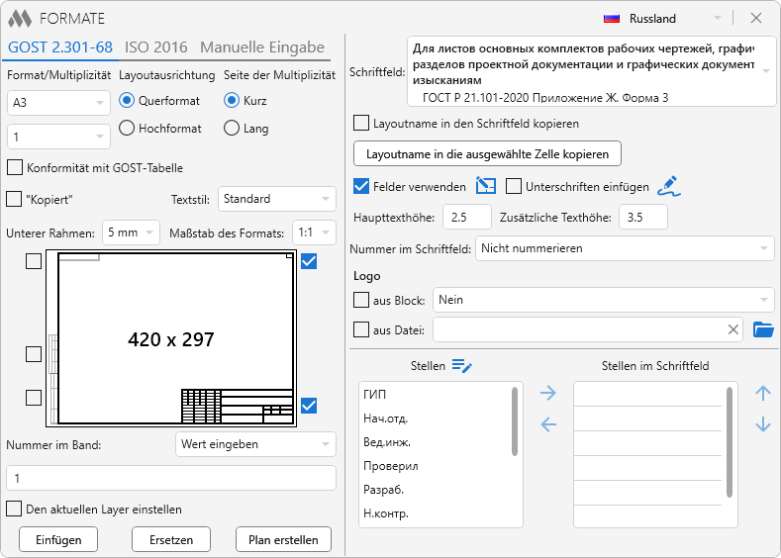Expand the Textstil Standard dropdown
Screen dimensions: 781x558
coord(276,199)
